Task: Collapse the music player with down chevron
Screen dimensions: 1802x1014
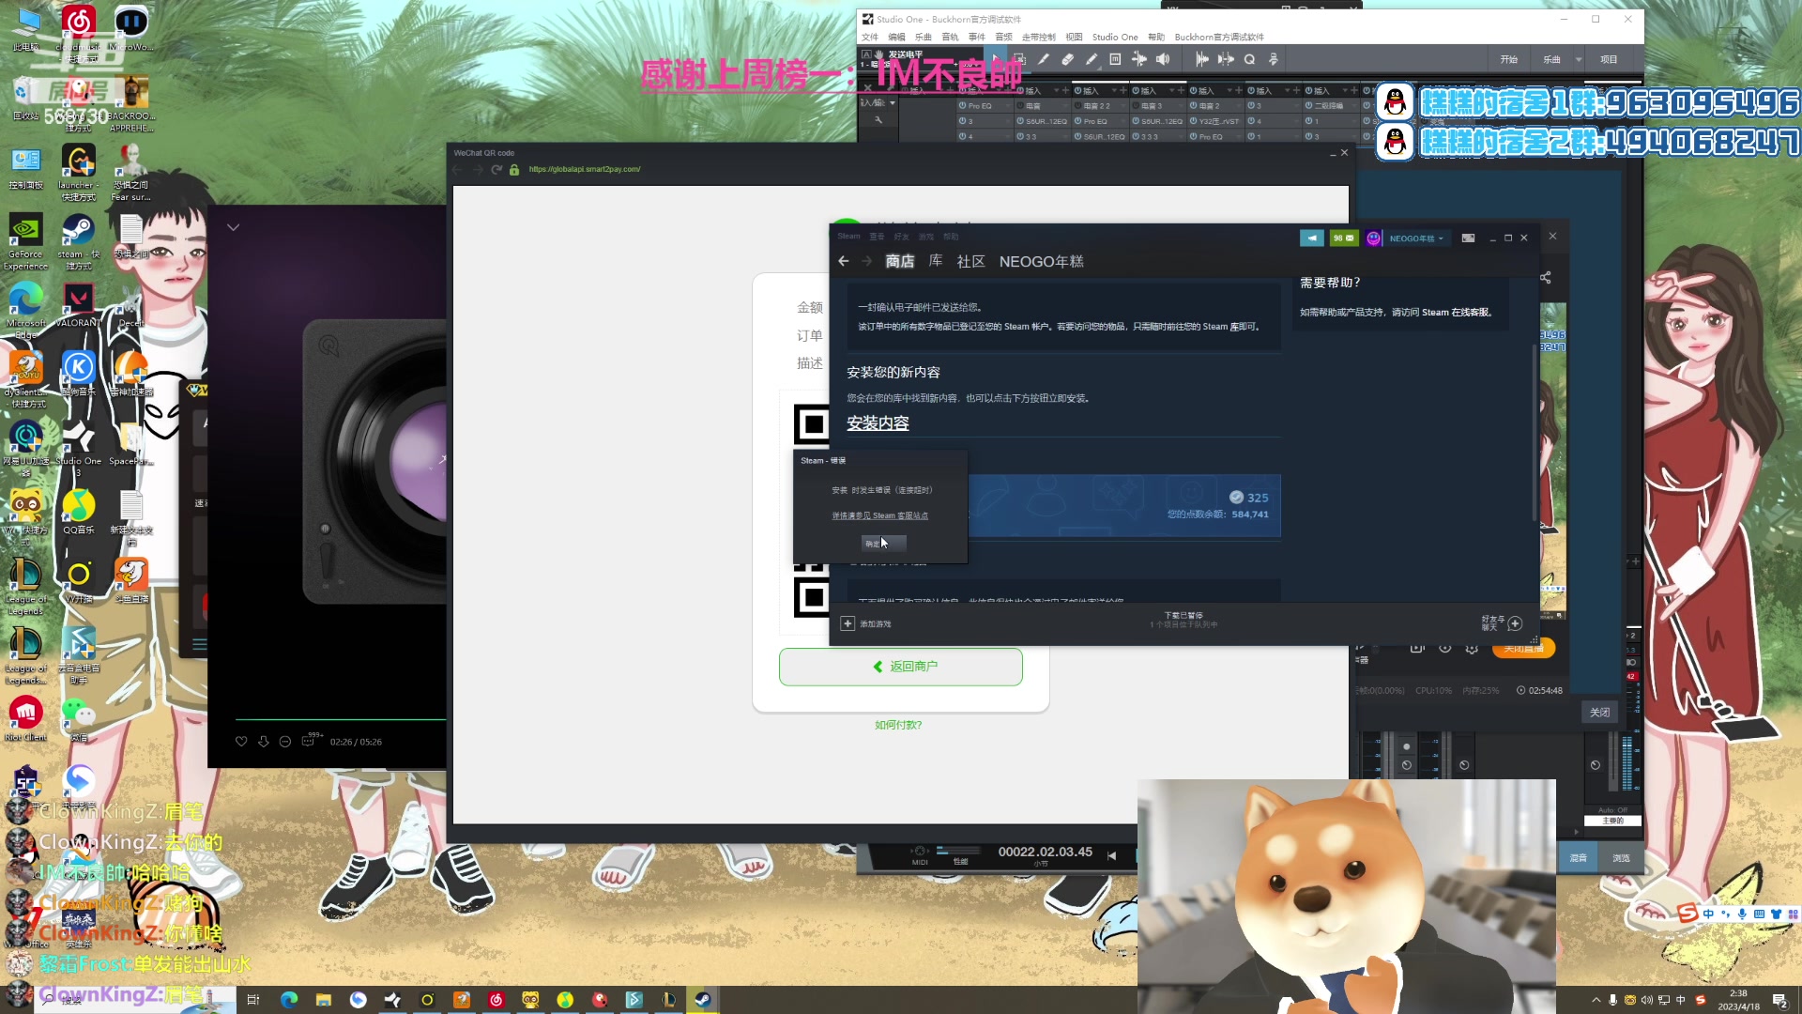Action: point(233,227)
